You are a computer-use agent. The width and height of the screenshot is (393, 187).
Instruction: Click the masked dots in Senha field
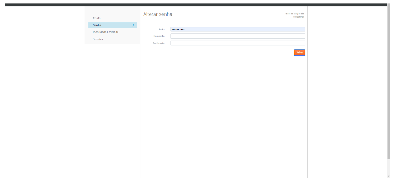point(178,29)
